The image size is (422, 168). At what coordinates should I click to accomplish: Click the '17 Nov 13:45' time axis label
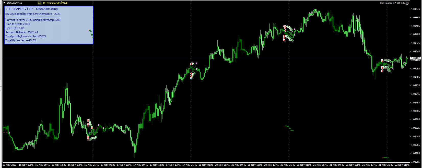point(157,165)
